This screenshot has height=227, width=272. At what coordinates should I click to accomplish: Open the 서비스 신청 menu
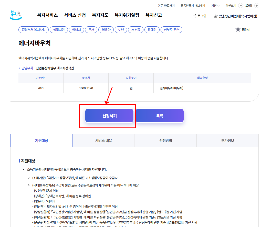75,15
